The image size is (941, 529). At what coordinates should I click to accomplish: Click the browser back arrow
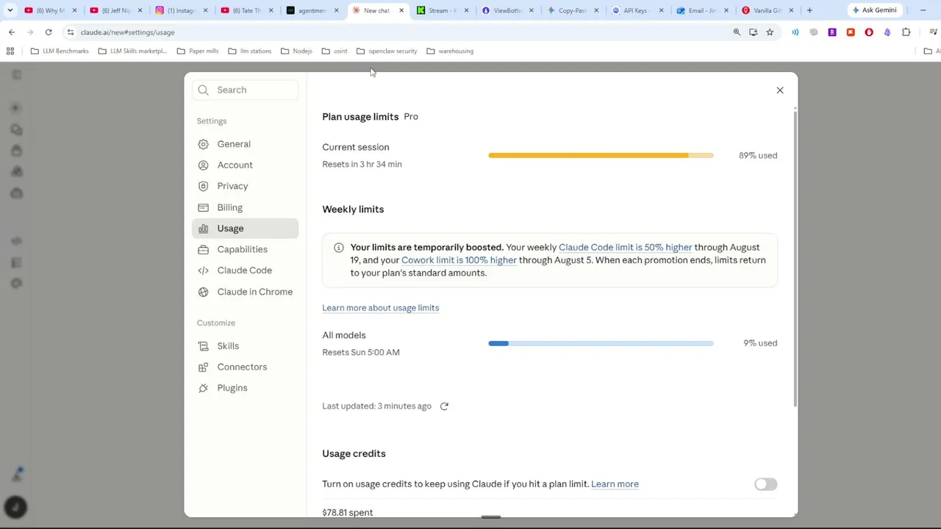point(12,32)
